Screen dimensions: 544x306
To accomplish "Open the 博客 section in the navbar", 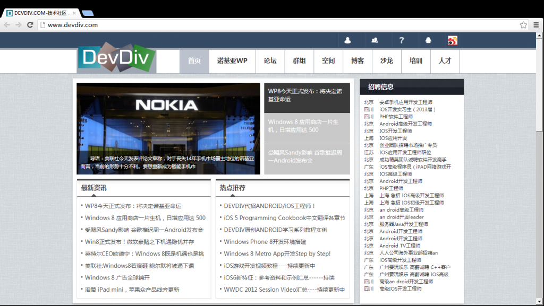I will [x=358, y=61].
